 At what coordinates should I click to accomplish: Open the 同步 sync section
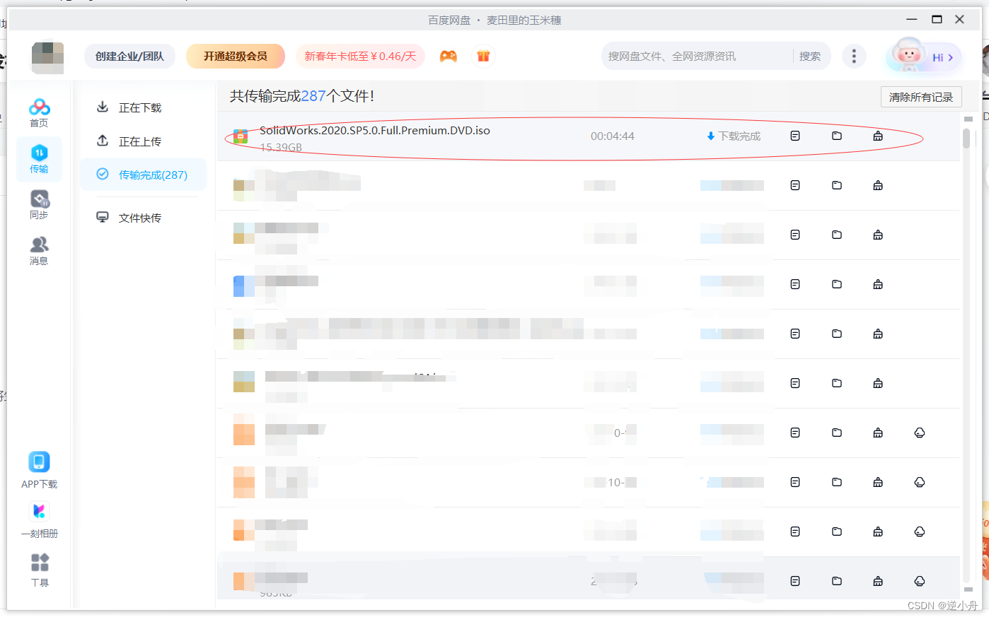click(x=39, y=205)
